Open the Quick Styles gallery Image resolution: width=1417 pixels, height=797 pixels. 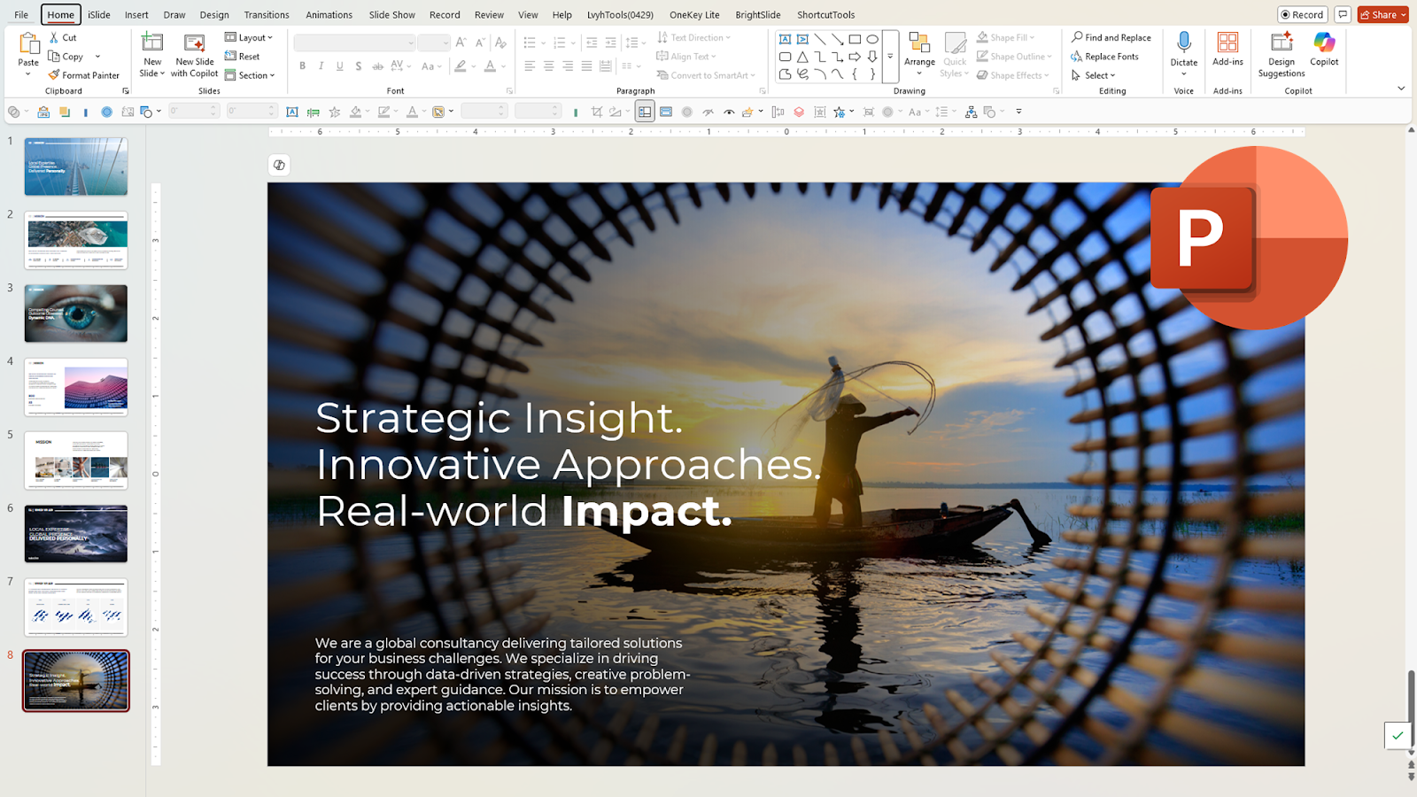point(955,55)
